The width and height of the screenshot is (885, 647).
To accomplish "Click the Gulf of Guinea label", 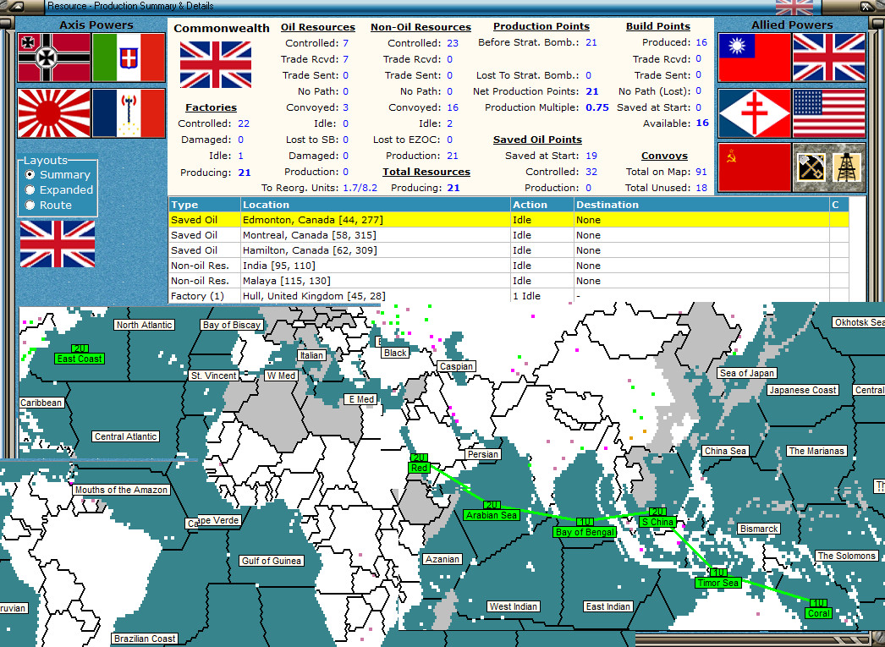I will (272, 561).
